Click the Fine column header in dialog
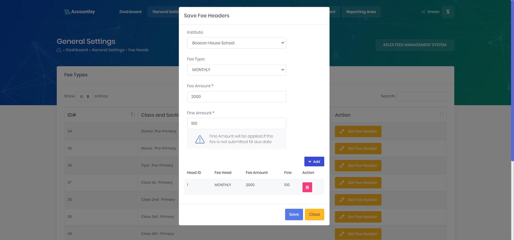Image resolution: width=514 pixels, height=240 pixels. (288, 172)
